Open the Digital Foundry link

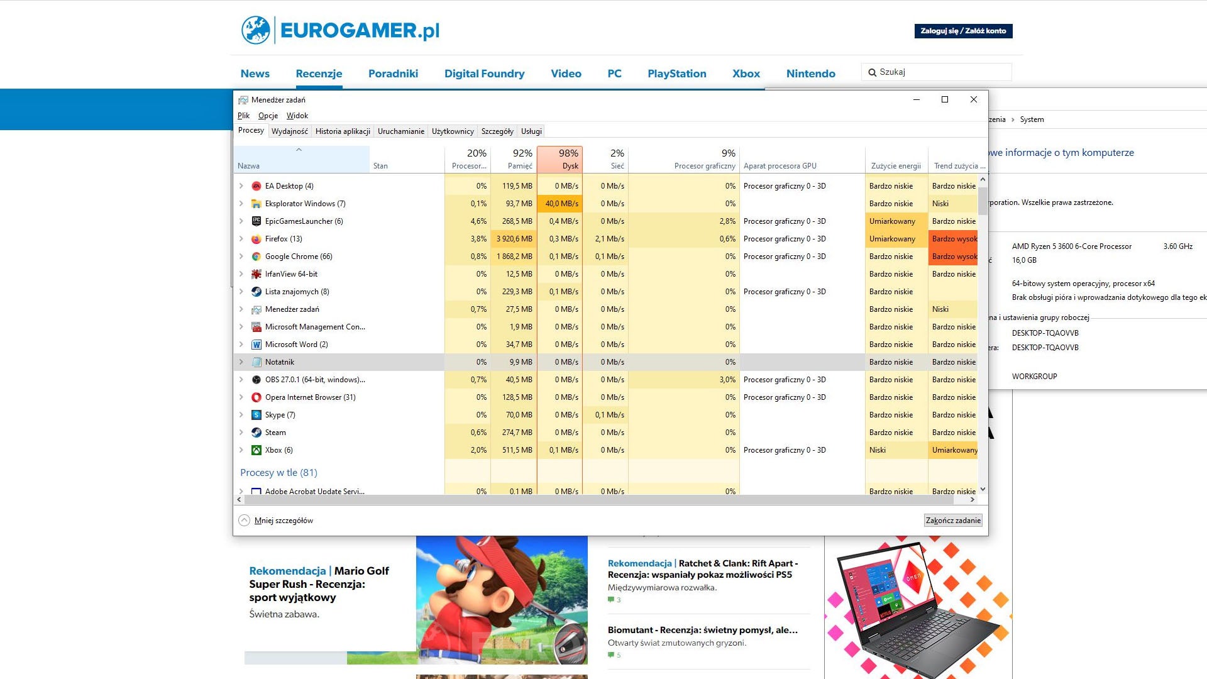pyautogui.click(x=484, y=74)
